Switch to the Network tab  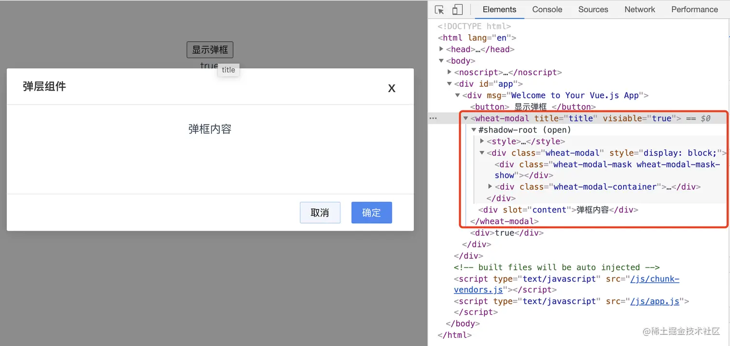coord(640,10)
